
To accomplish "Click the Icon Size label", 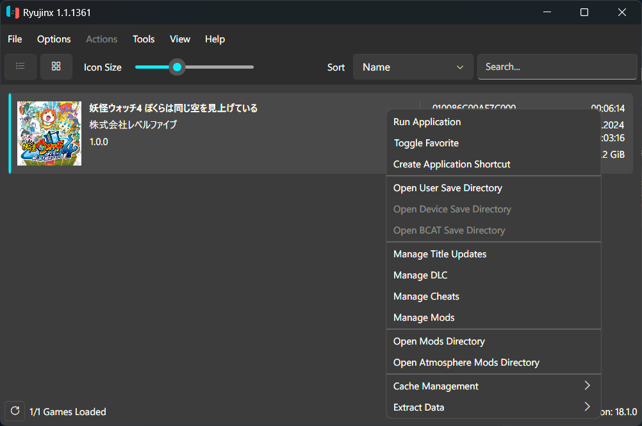I will click(x=103, y=67).
